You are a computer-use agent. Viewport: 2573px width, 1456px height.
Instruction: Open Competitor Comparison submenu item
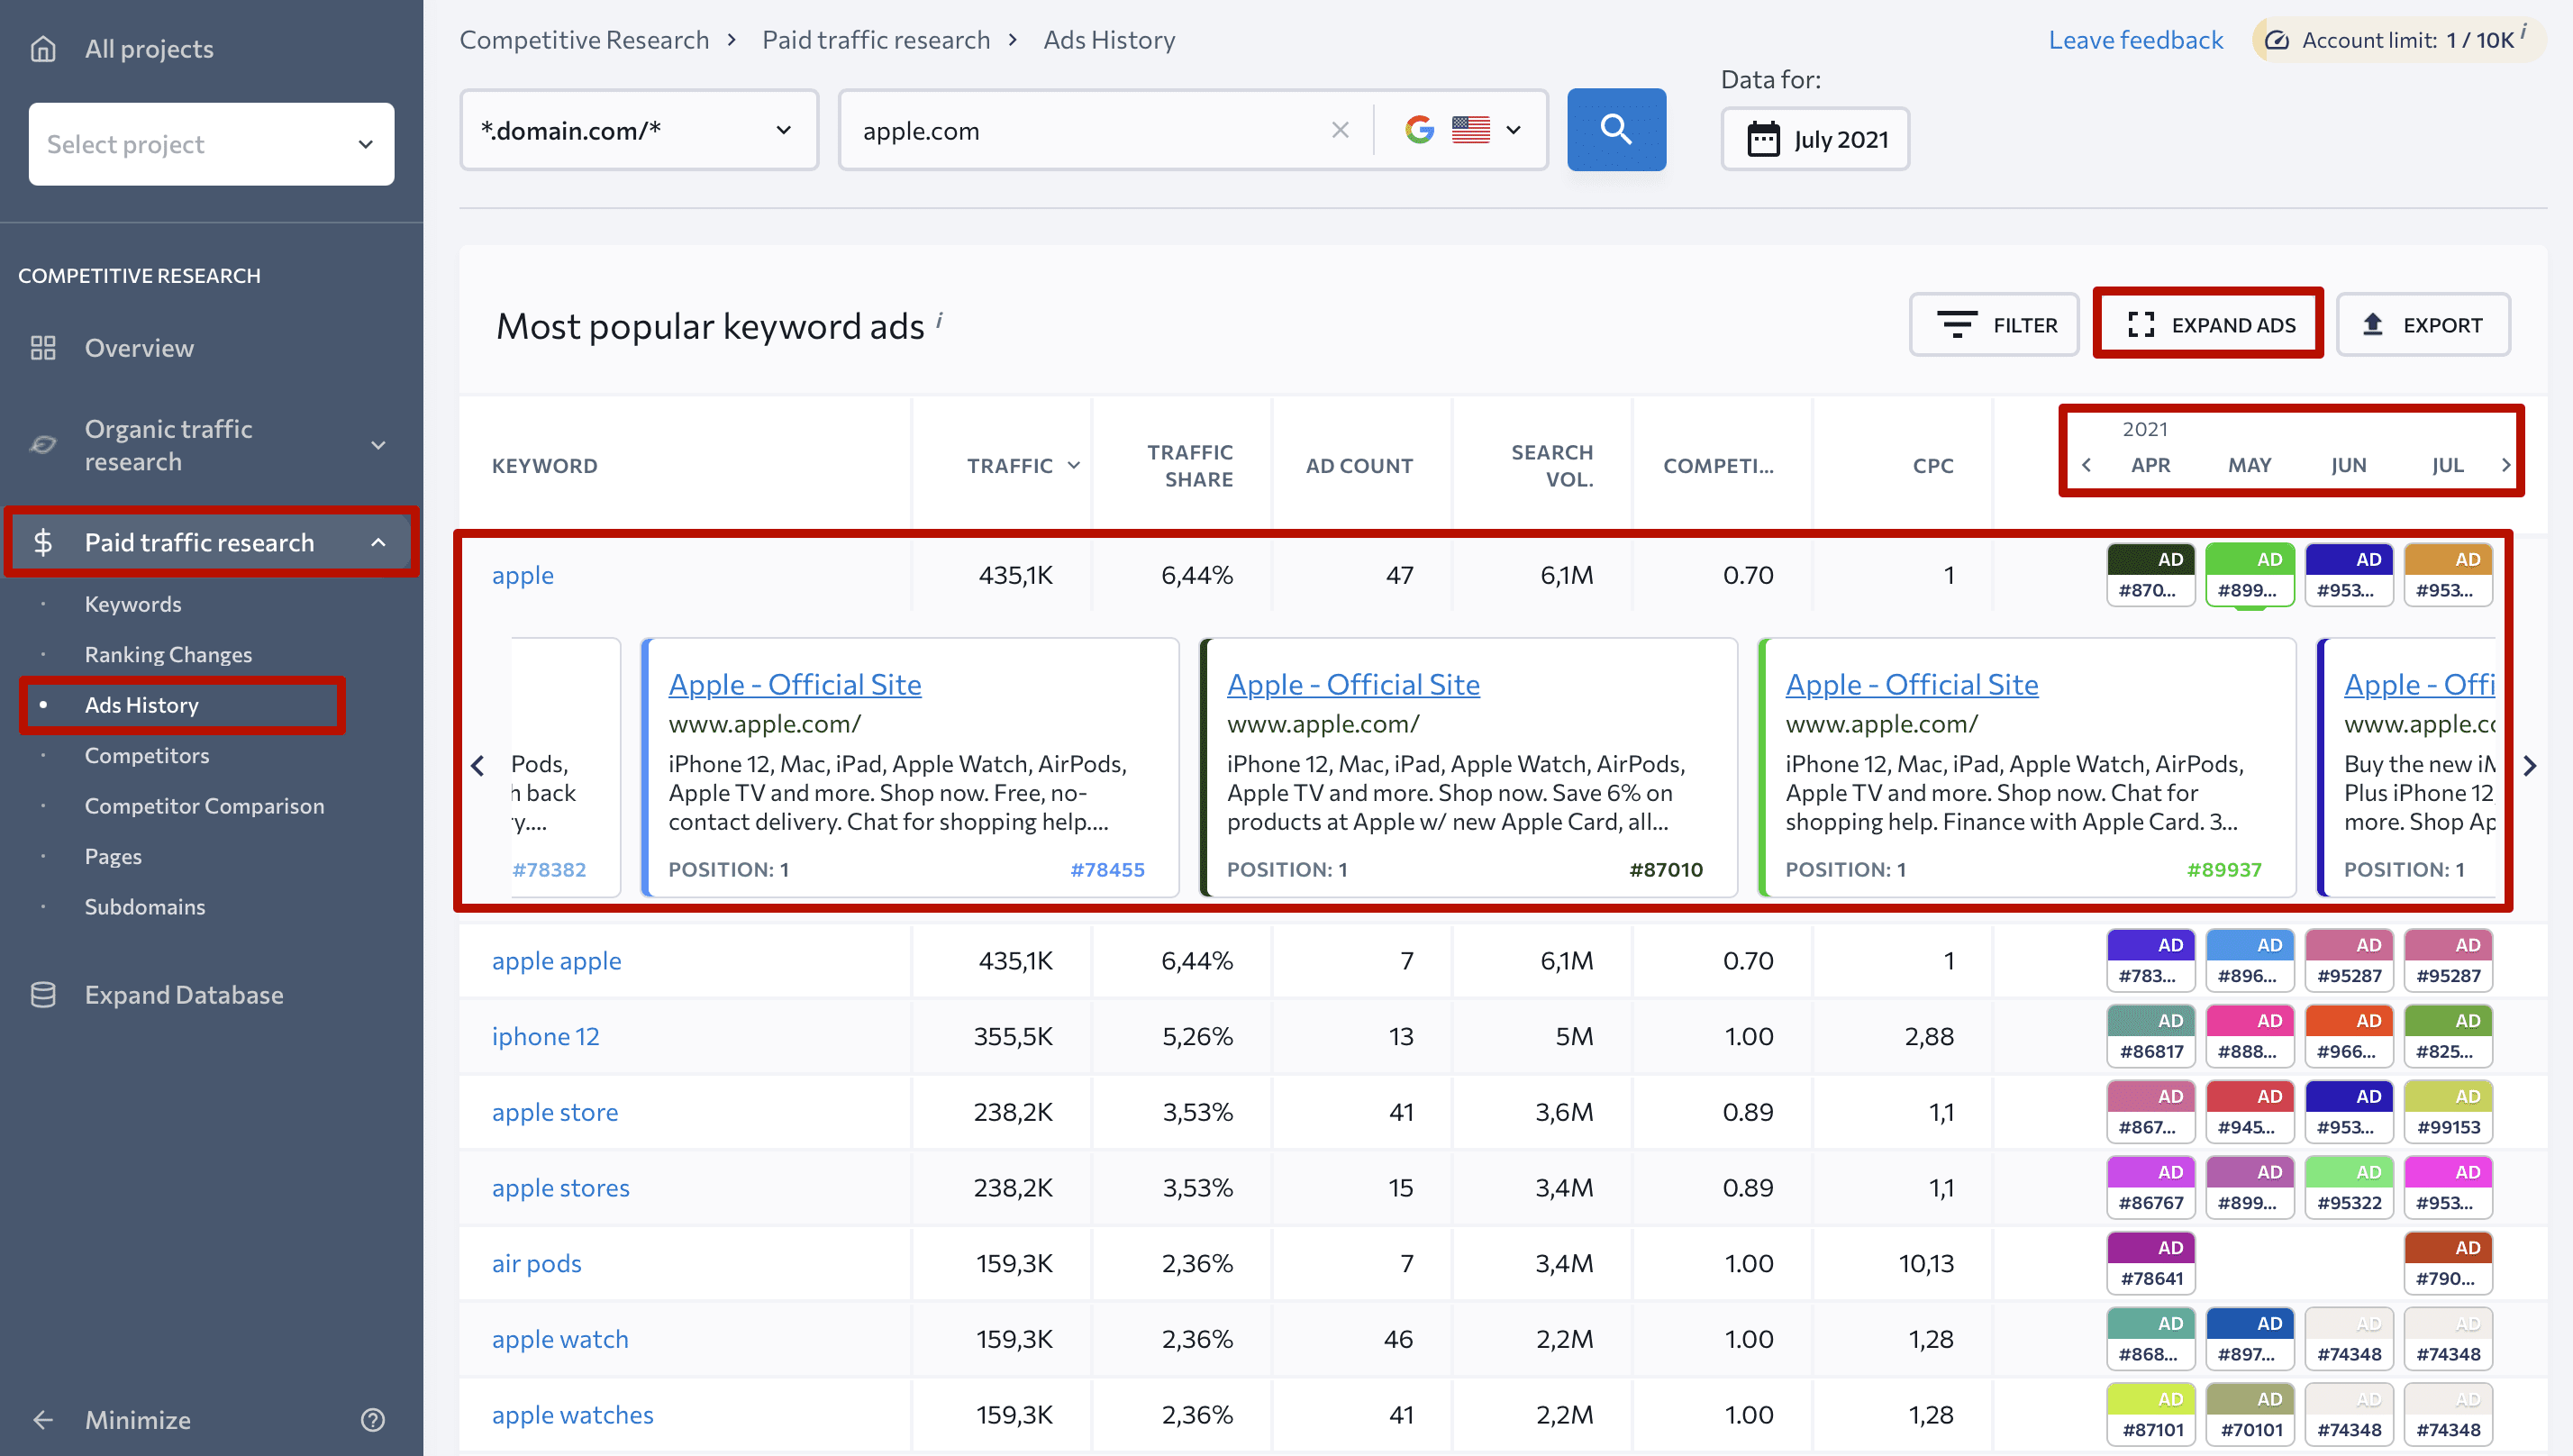point(204,806)
